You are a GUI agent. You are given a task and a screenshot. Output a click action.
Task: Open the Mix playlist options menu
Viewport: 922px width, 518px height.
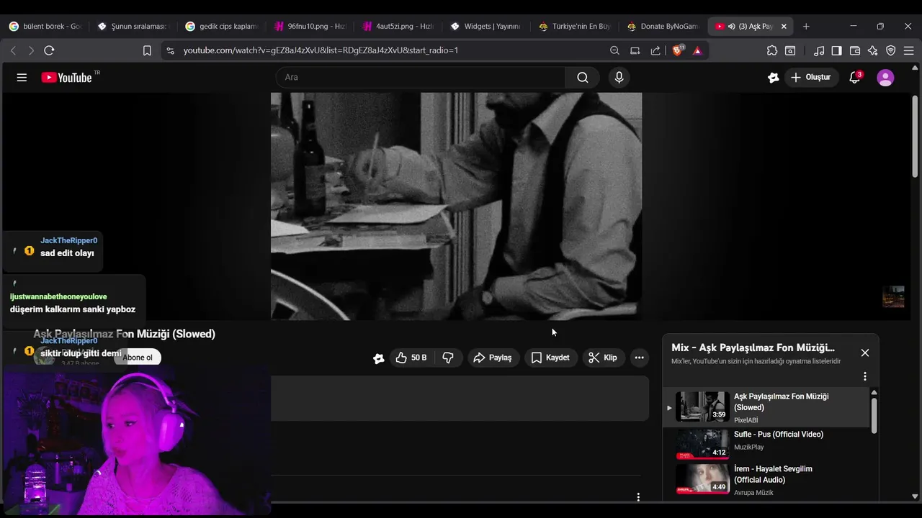pos(865,376)
